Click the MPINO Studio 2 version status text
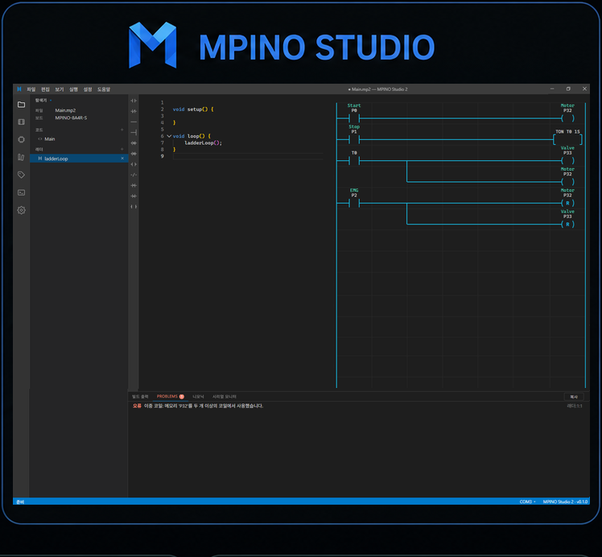Screen dimensions: 602x557 point(565,501)
